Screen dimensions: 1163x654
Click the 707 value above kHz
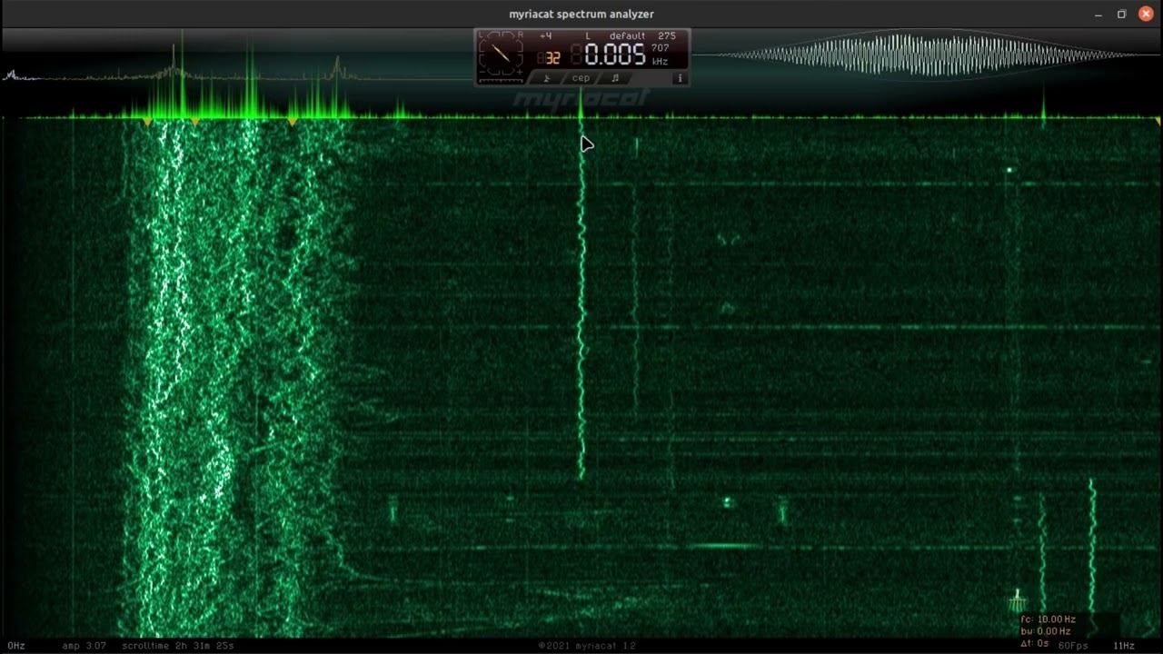tap(661, 48)
